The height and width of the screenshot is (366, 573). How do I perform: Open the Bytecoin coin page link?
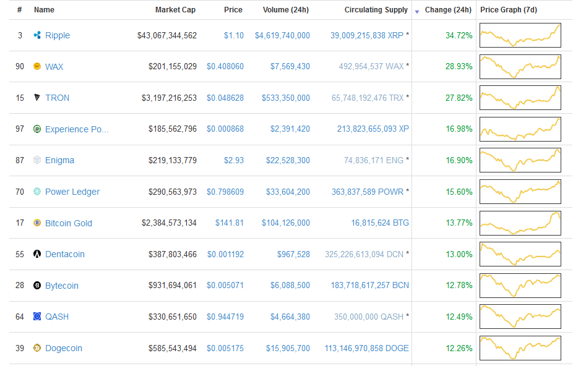(x=62, y=286)
